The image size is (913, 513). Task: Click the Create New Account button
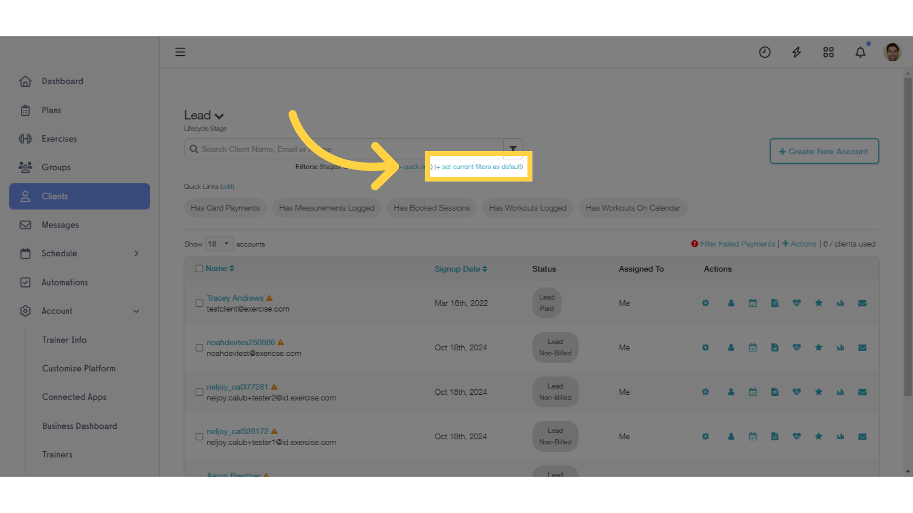(824, 151)
